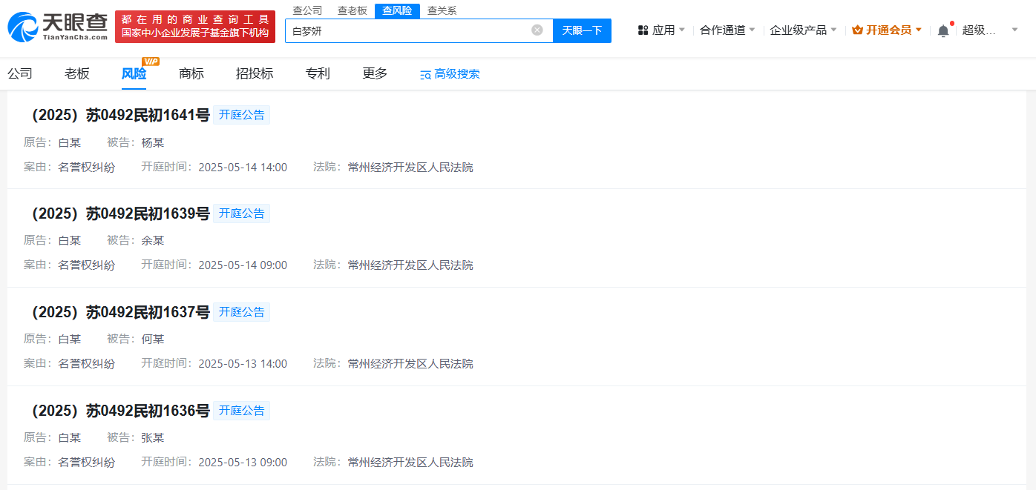Open case (2025)苏0492民初1641号
This screenshot has height=490, width=1036.
117,115
